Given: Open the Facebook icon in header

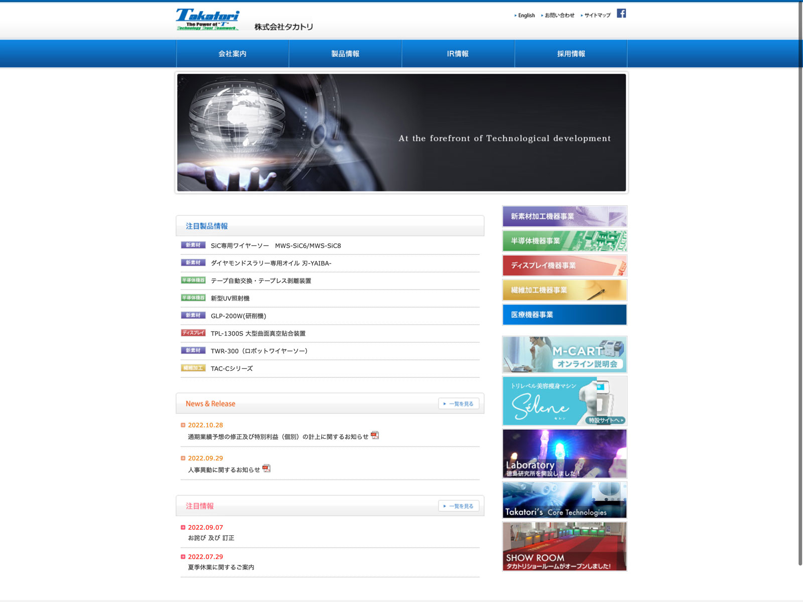Looking at the screenshot, I should (x=621, y=14).
